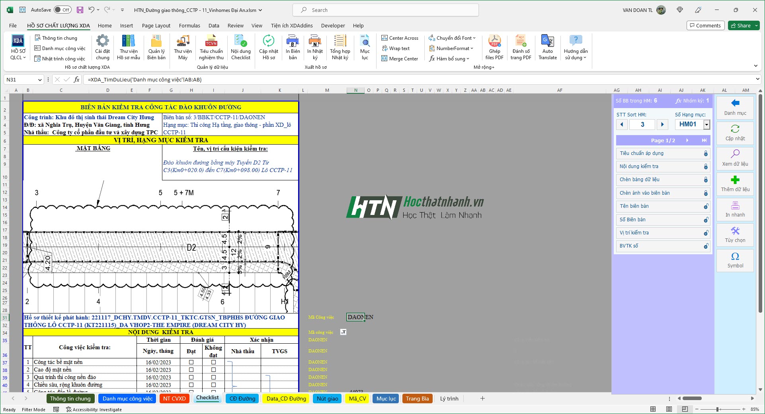Open the Name Box dropdown arrow
The width and height of the screenshot is (765, 414).
pyautogui.click(x=39, y=79)
